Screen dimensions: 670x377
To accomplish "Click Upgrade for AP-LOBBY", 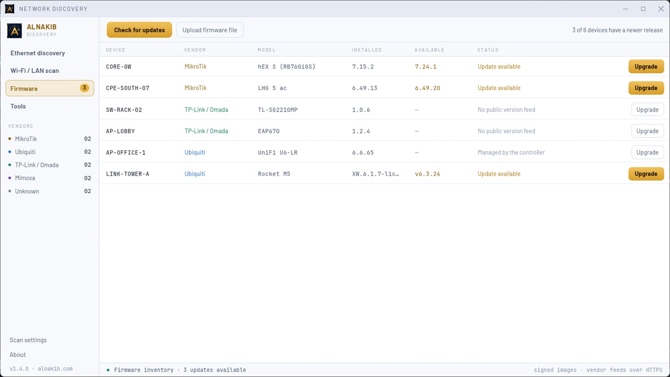I will pyautogui.click(x=647, y=131).
